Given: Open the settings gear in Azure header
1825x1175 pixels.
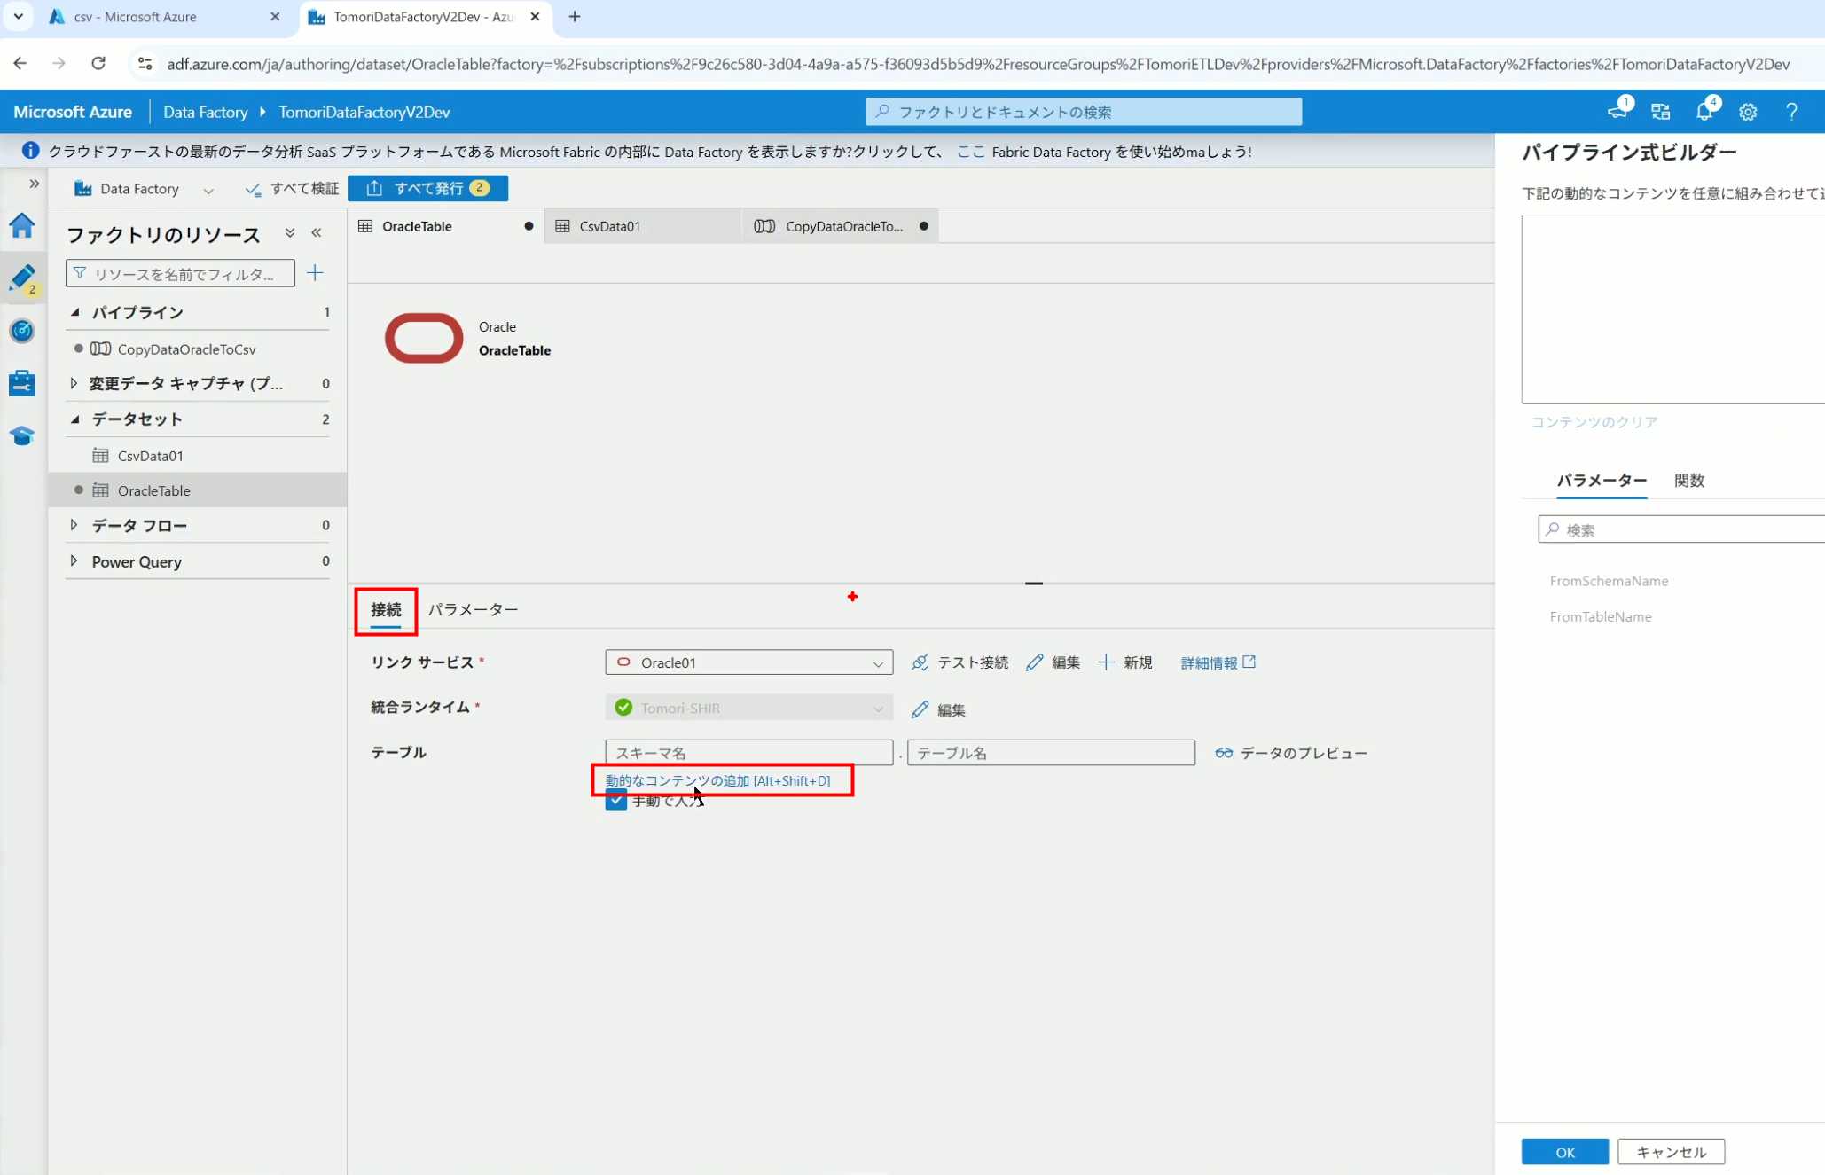Looking at the screenshot, I should pyautogui.click(x=1748, y=112).
